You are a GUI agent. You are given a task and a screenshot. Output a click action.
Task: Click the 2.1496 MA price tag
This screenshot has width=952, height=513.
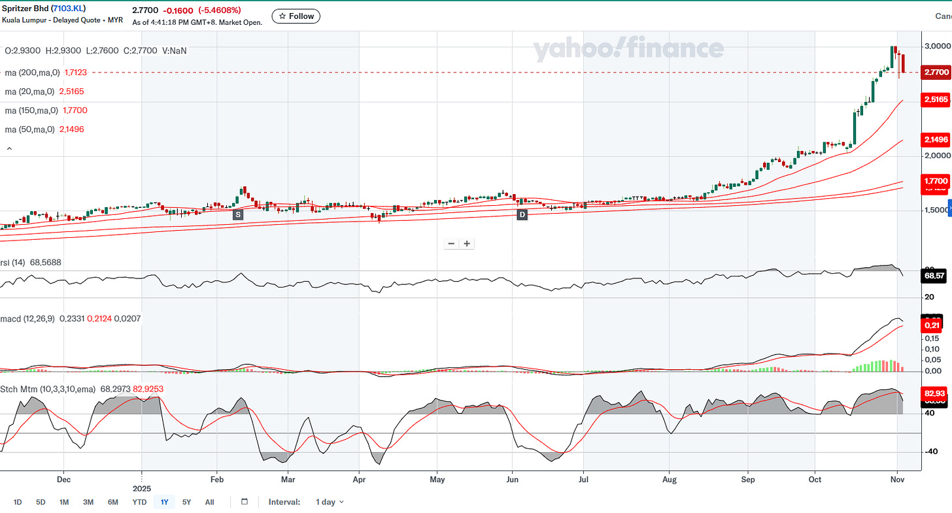click(x=935, y=140)
